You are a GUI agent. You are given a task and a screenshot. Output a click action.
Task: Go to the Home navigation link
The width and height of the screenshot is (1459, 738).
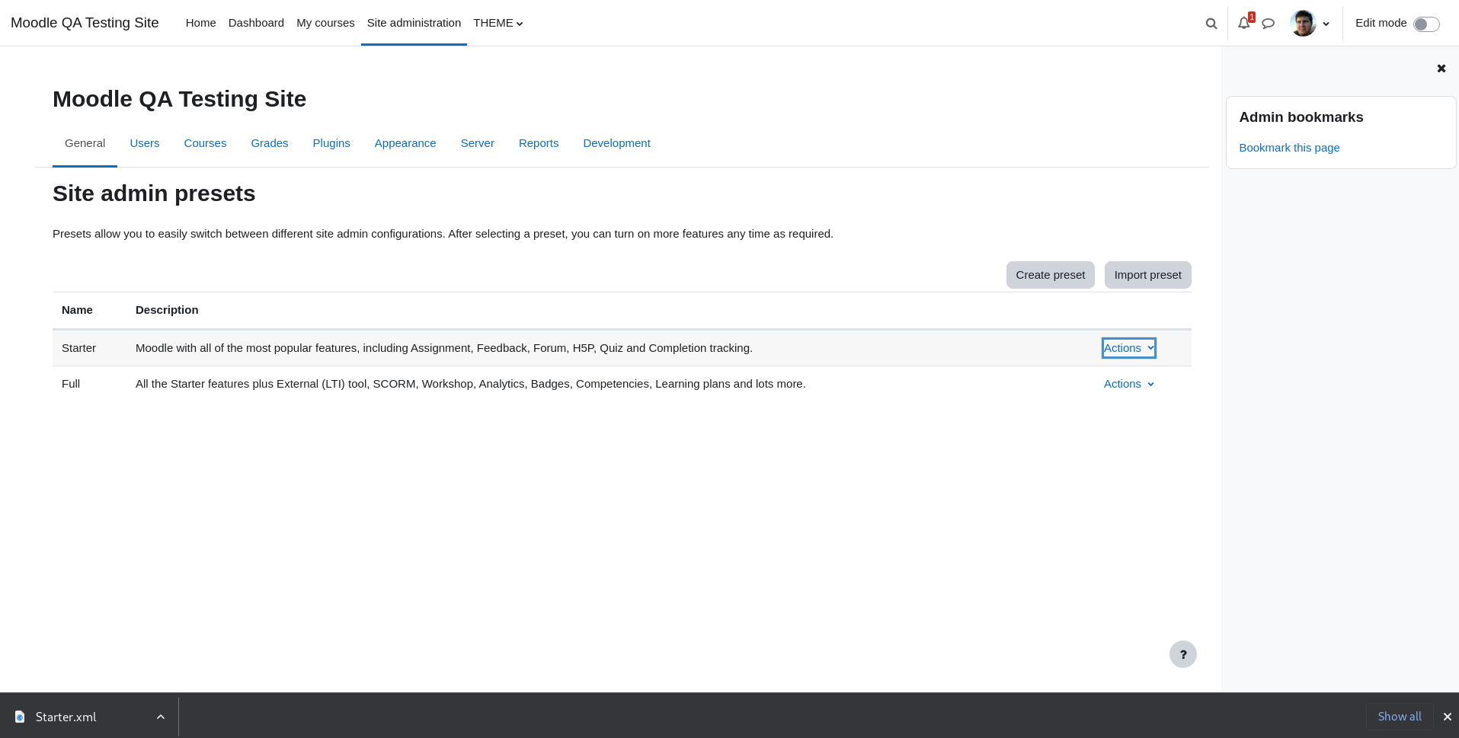(x=200, y=23)
